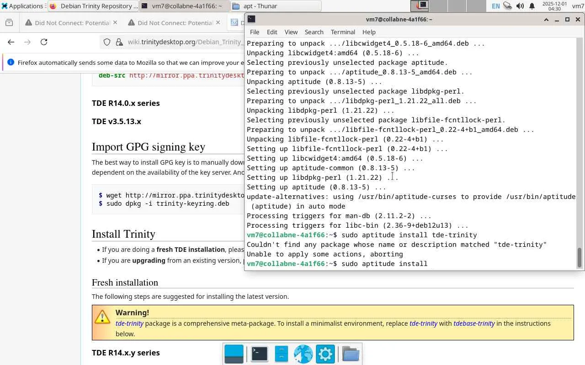Open the Terminal menu in the menu bar

tap(343, 32)
